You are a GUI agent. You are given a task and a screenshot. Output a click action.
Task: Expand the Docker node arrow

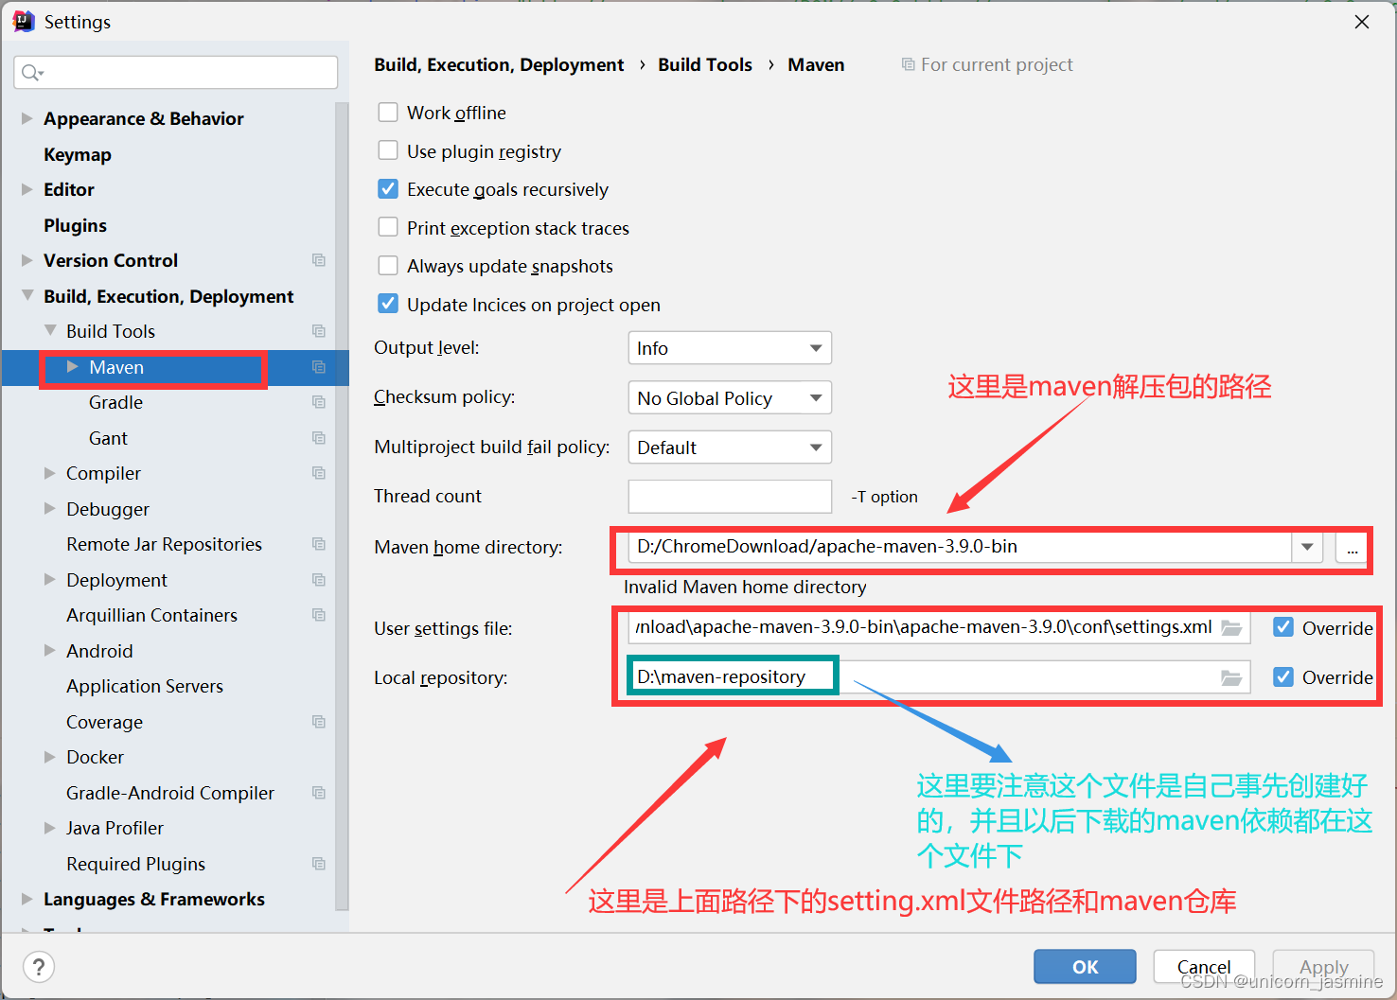coord(50,757)
